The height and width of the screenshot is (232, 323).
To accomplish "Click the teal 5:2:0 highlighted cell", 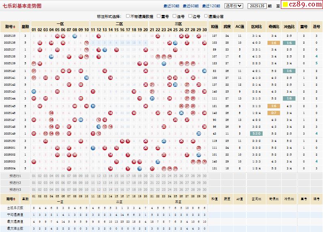I will click(x=256, y=134).
